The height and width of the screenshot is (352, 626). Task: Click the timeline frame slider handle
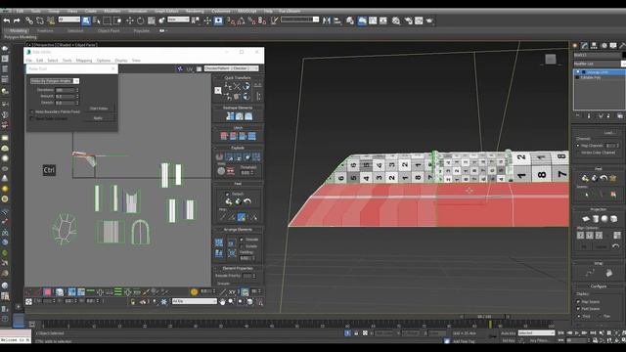(x=484, y=317)
